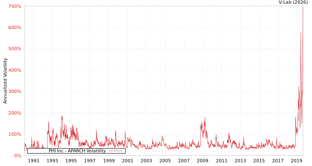
Task: Select the 500% y-axis label
Action: 15,49
